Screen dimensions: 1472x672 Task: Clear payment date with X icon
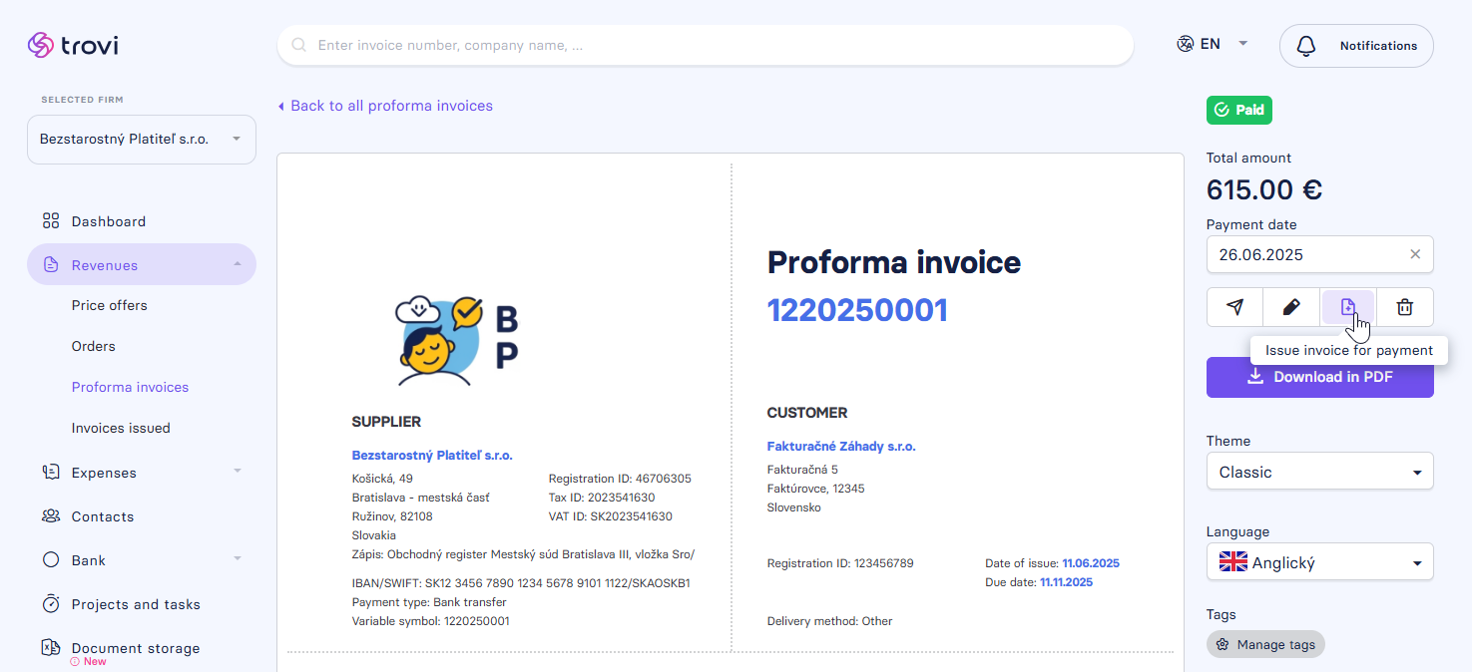point(1415,254)
